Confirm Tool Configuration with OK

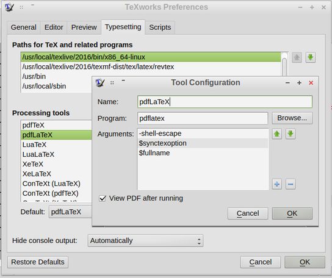[292, 213]
